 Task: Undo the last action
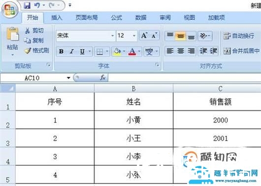tap(37, 5)
